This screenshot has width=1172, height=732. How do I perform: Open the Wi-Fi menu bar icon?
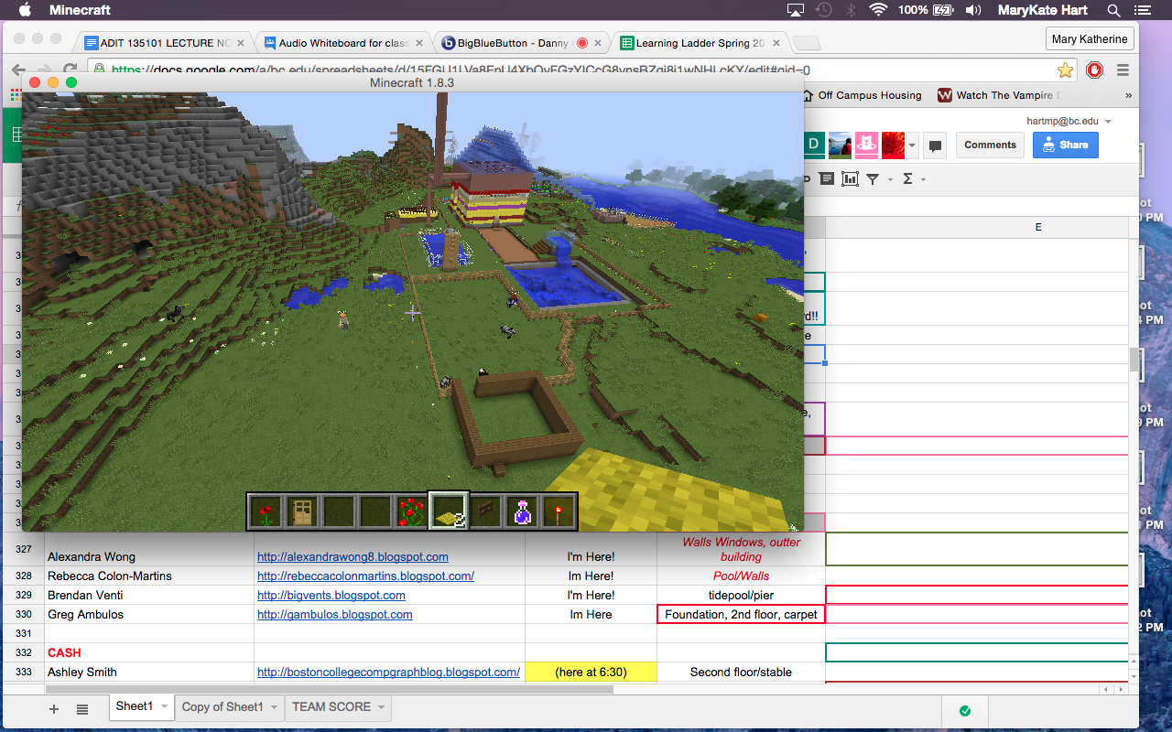(x=879, y=10)
